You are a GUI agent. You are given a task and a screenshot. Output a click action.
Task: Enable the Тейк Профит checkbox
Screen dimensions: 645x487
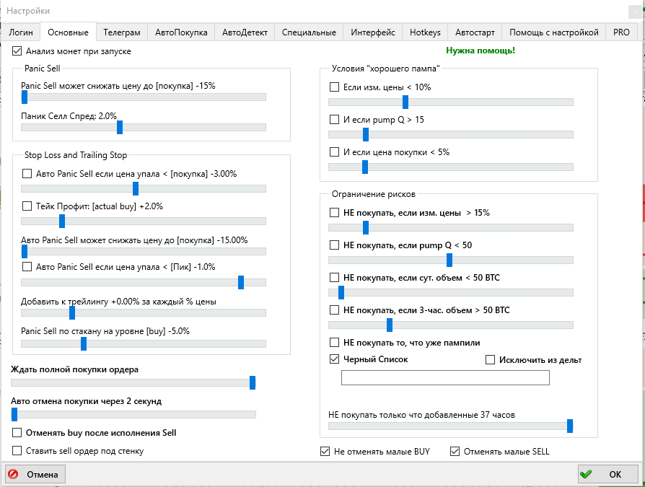click(27, 206)
